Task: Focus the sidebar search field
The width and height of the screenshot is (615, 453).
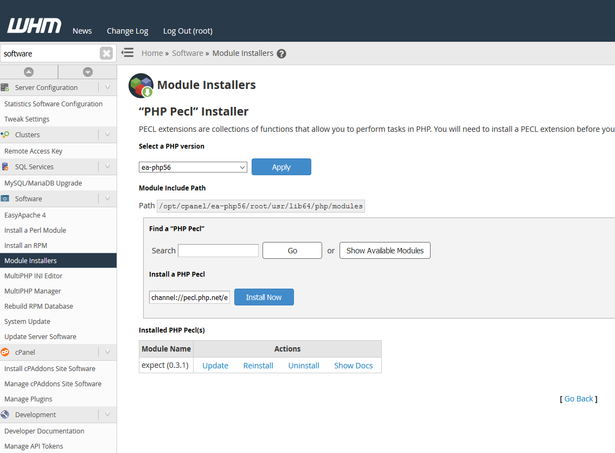Action: 50,53
